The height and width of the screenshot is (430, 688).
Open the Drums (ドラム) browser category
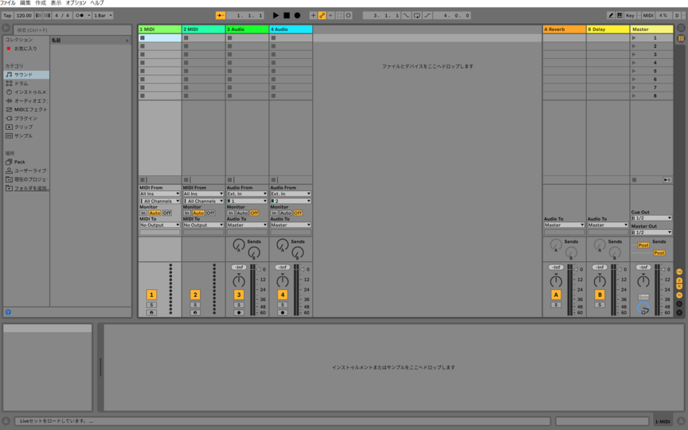coord(26,83)
